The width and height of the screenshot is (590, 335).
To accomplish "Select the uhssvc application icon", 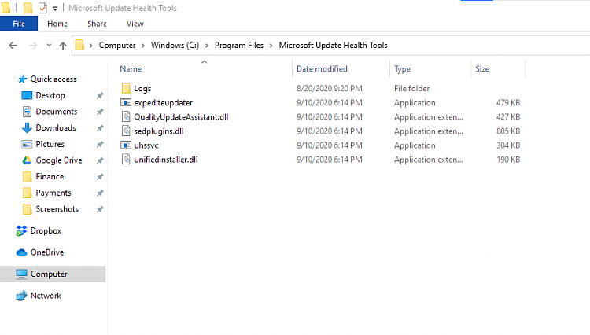I will click(x=126, y=145).
